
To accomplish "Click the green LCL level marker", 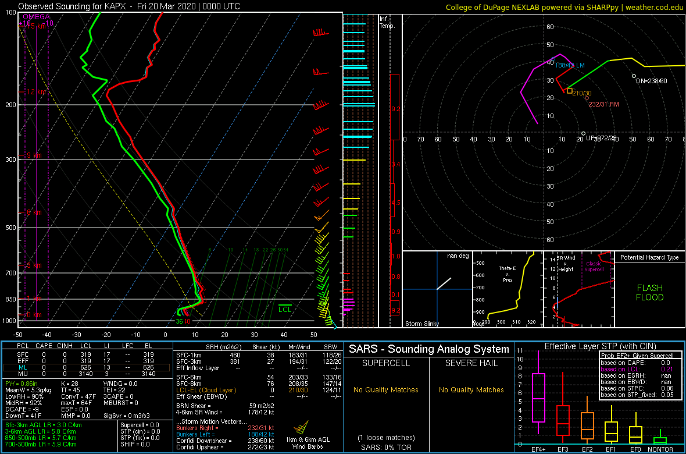I will 285,308.
